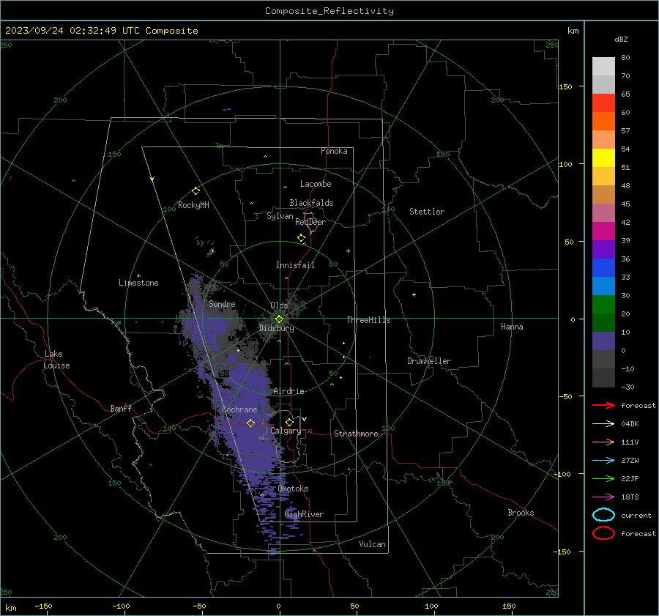The height and width of the screenshot is (616, 659).
Task: Click the Lake Louise map label
Action: (x=56, y=360)
